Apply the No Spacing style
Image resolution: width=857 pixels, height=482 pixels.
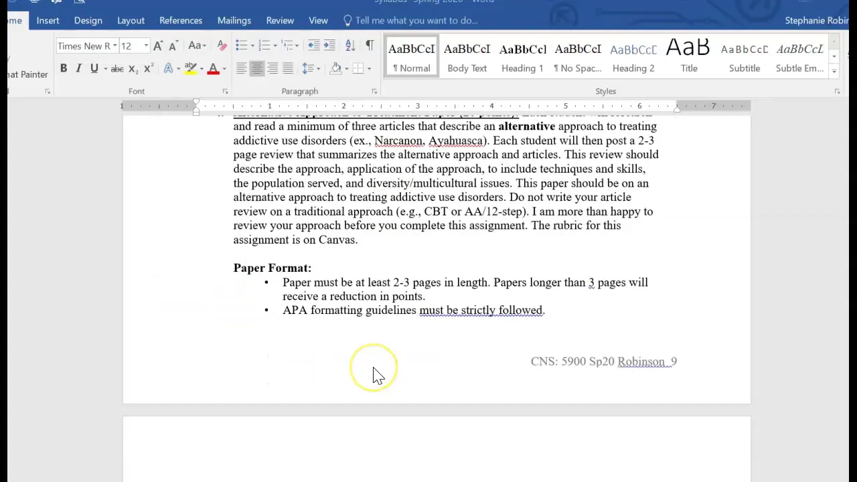pos(578,56)
